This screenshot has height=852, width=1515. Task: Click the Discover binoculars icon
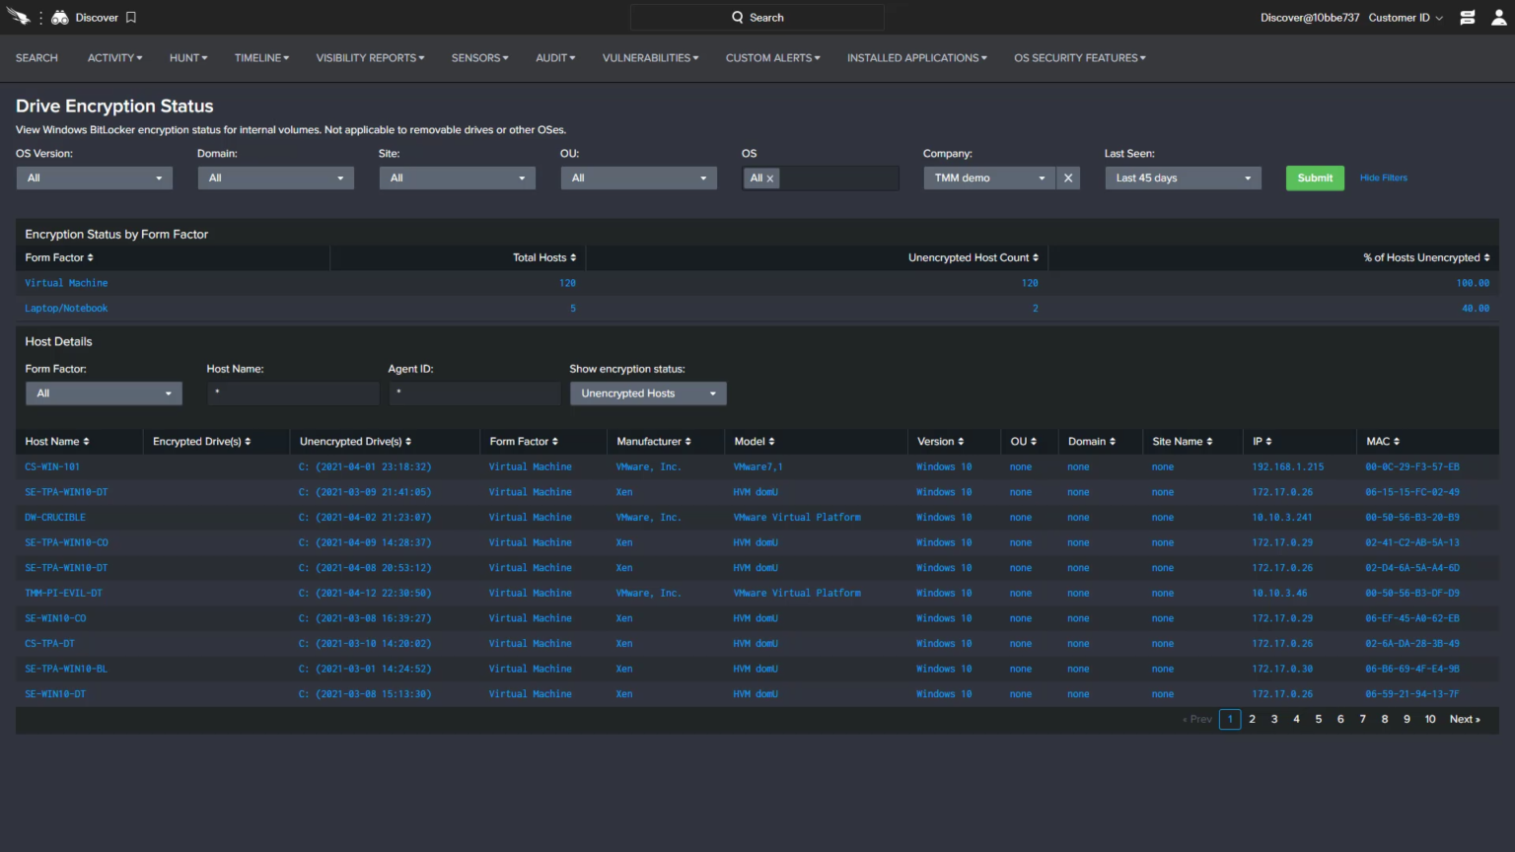coord(59,16)
